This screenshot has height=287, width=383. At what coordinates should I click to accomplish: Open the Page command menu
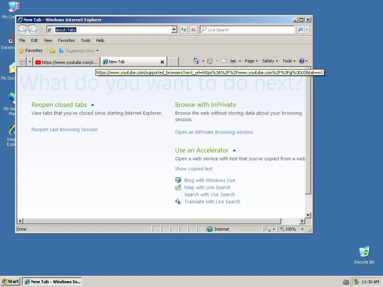251,61
